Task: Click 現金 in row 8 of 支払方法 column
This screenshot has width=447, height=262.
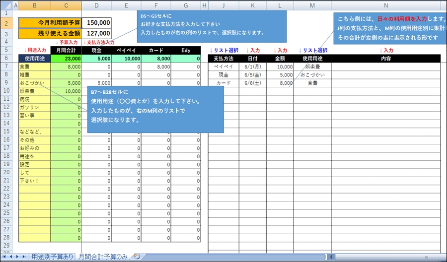Action: (x=223, y=75)
